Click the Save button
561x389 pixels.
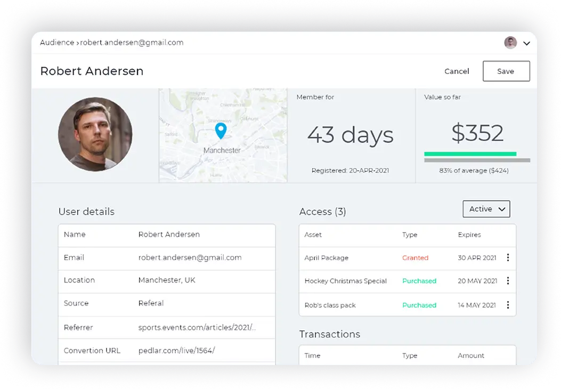click(506, 71)
